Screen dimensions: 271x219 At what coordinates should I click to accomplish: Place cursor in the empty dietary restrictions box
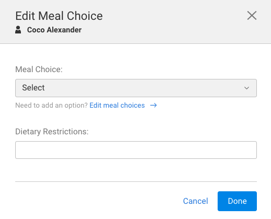pos(136,150)
